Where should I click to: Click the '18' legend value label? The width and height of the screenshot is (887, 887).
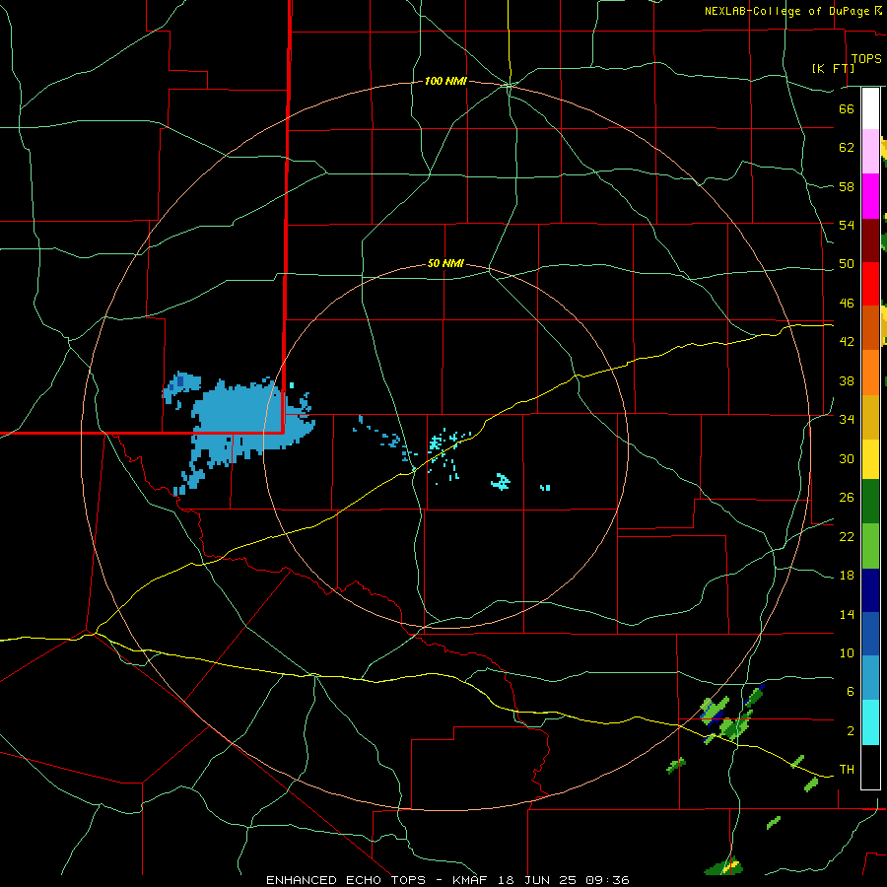pyautogui.click(x=847, y=576)
